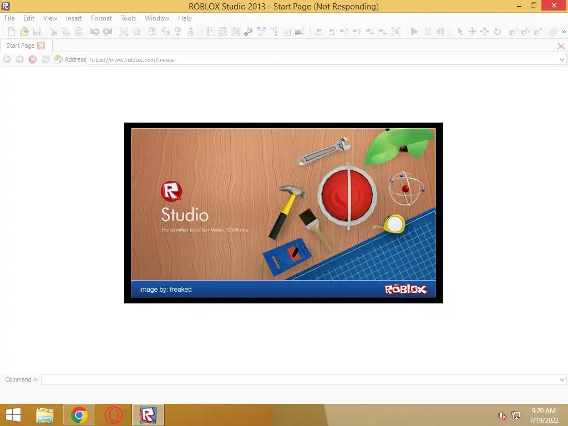
Task: Refresh the Start Page
Action: 45,59
